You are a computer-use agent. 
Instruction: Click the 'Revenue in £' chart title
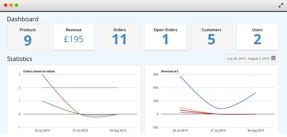click(170, 71)
